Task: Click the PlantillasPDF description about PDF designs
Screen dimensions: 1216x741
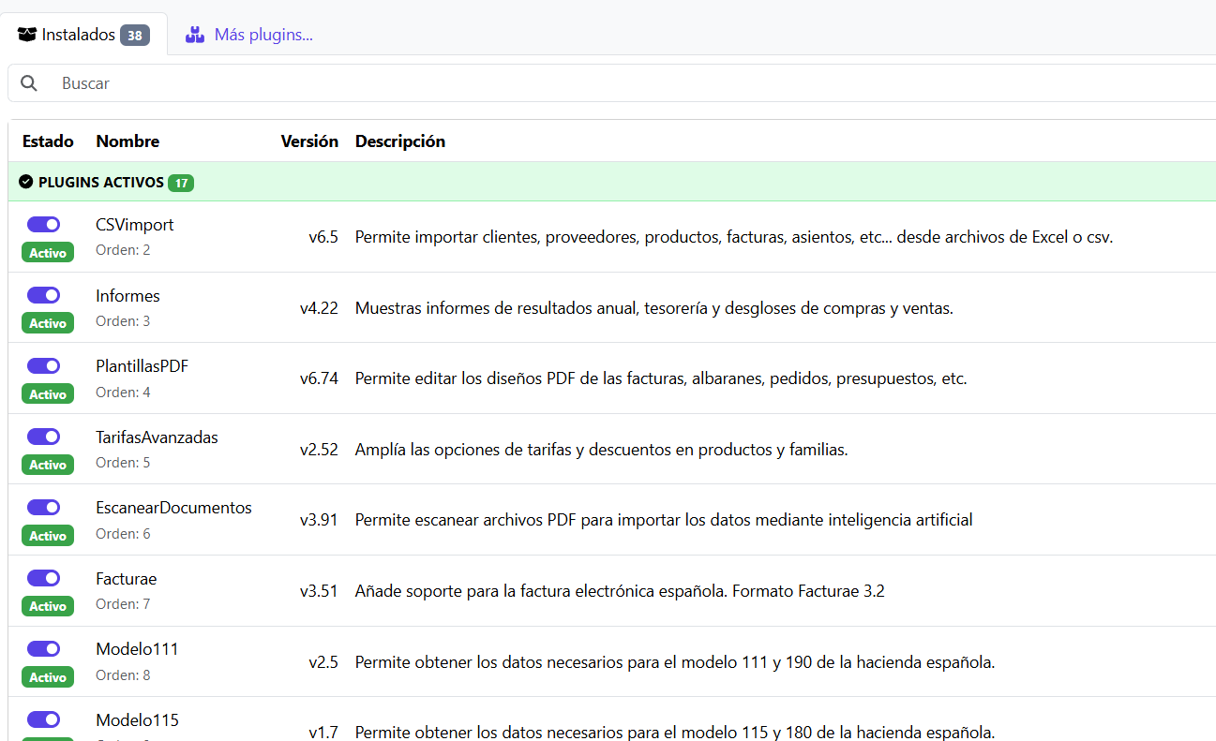Action: [x=661, y=379]
